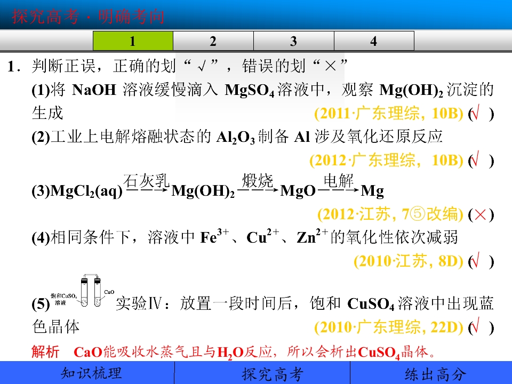Click source label (2012·江苏, 7⑤改编)

pos(390,214)
